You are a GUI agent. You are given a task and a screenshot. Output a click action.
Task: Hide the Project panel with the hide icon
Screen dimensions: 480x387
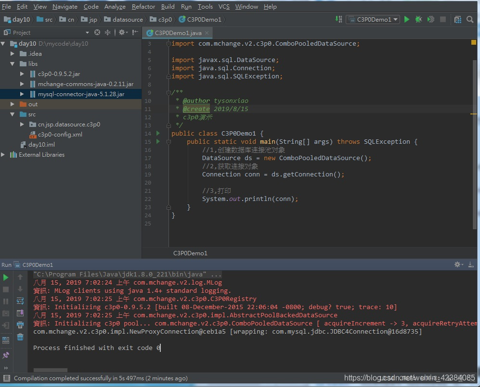135,32
